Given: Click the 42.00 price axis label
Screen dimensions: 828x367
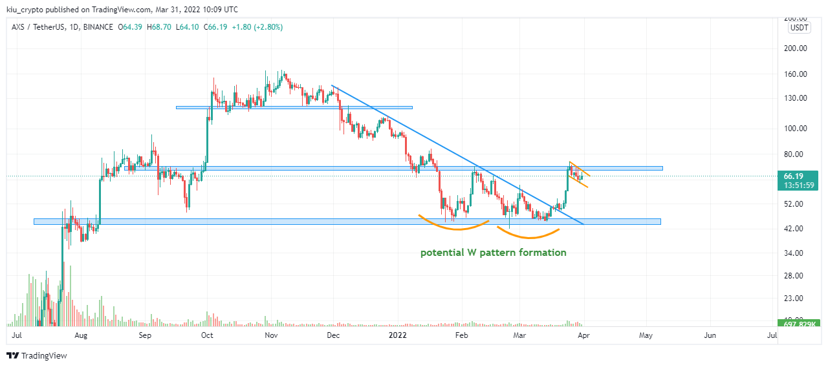Looking at the screenshot, I should (x=795, y=229).
